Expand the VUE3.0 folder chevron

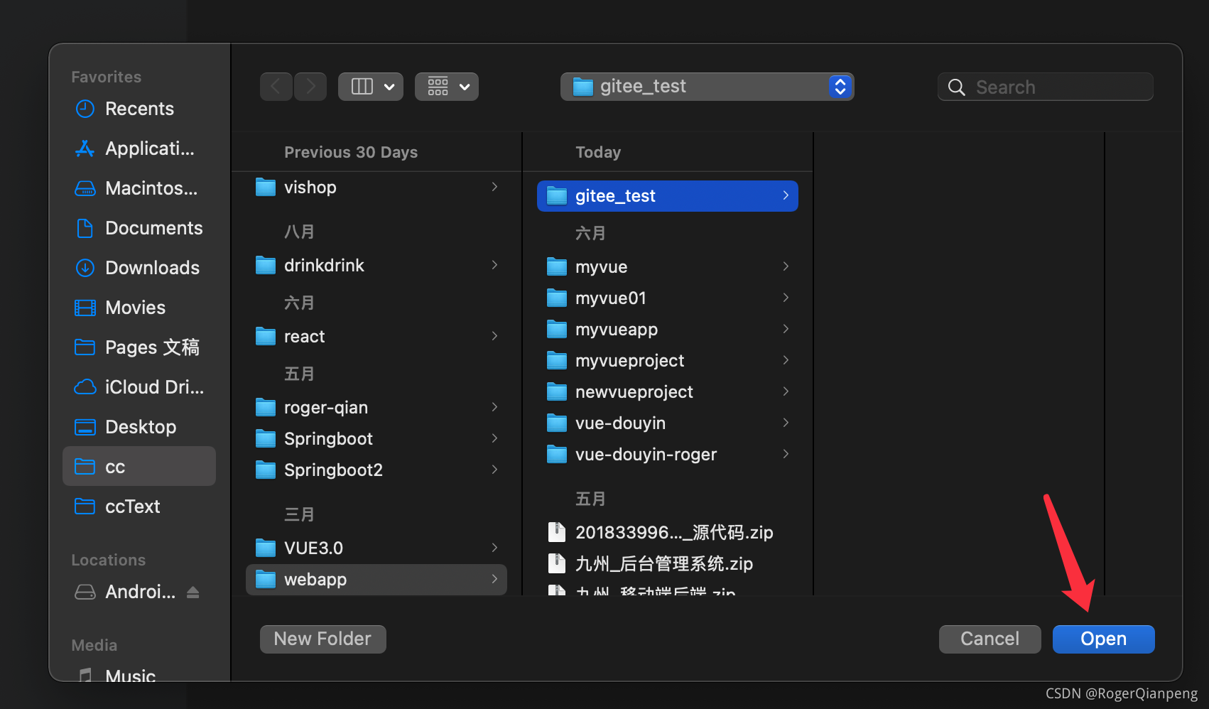pyautogui.click(x=495, y=548)
